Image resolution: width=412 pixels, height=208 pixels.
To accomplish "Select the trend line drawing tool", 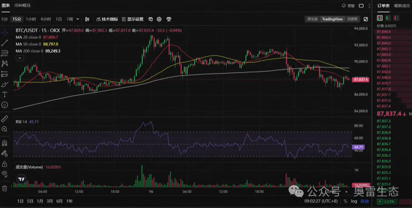I will click(x=4, y=43).
